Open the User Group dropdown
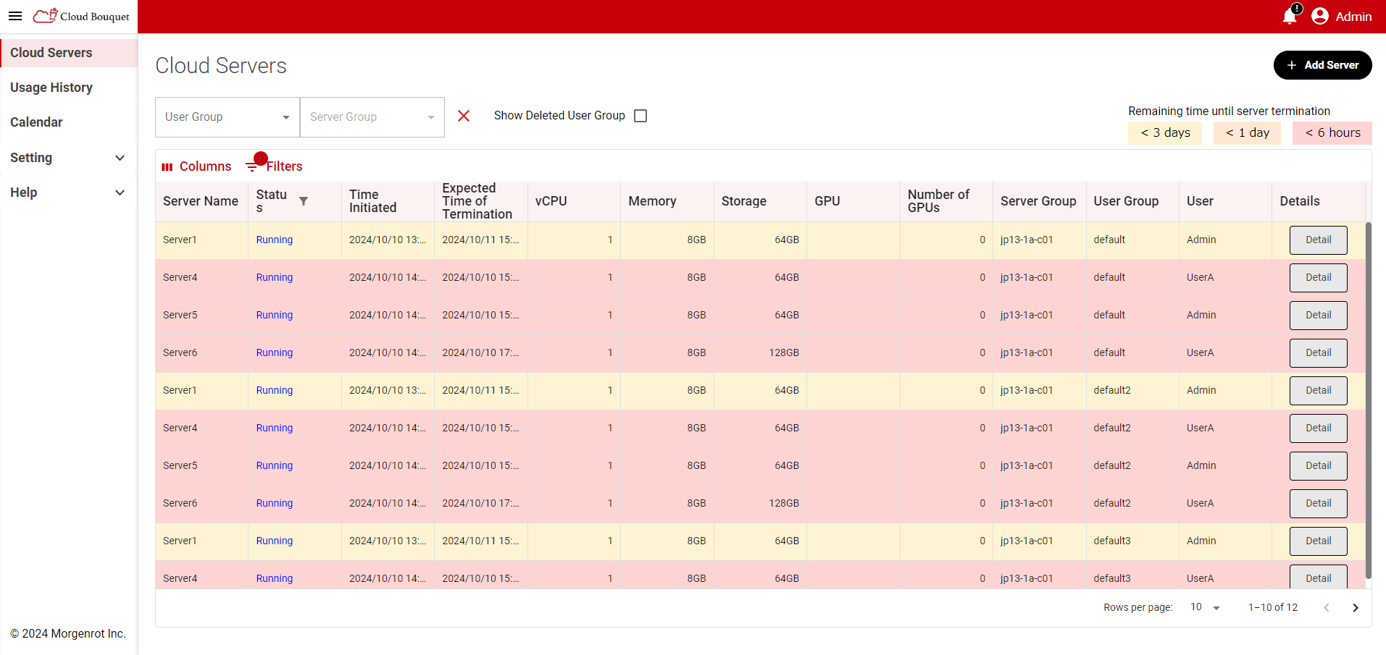This screenshot has height=655, width=1386. click(227, 117)
